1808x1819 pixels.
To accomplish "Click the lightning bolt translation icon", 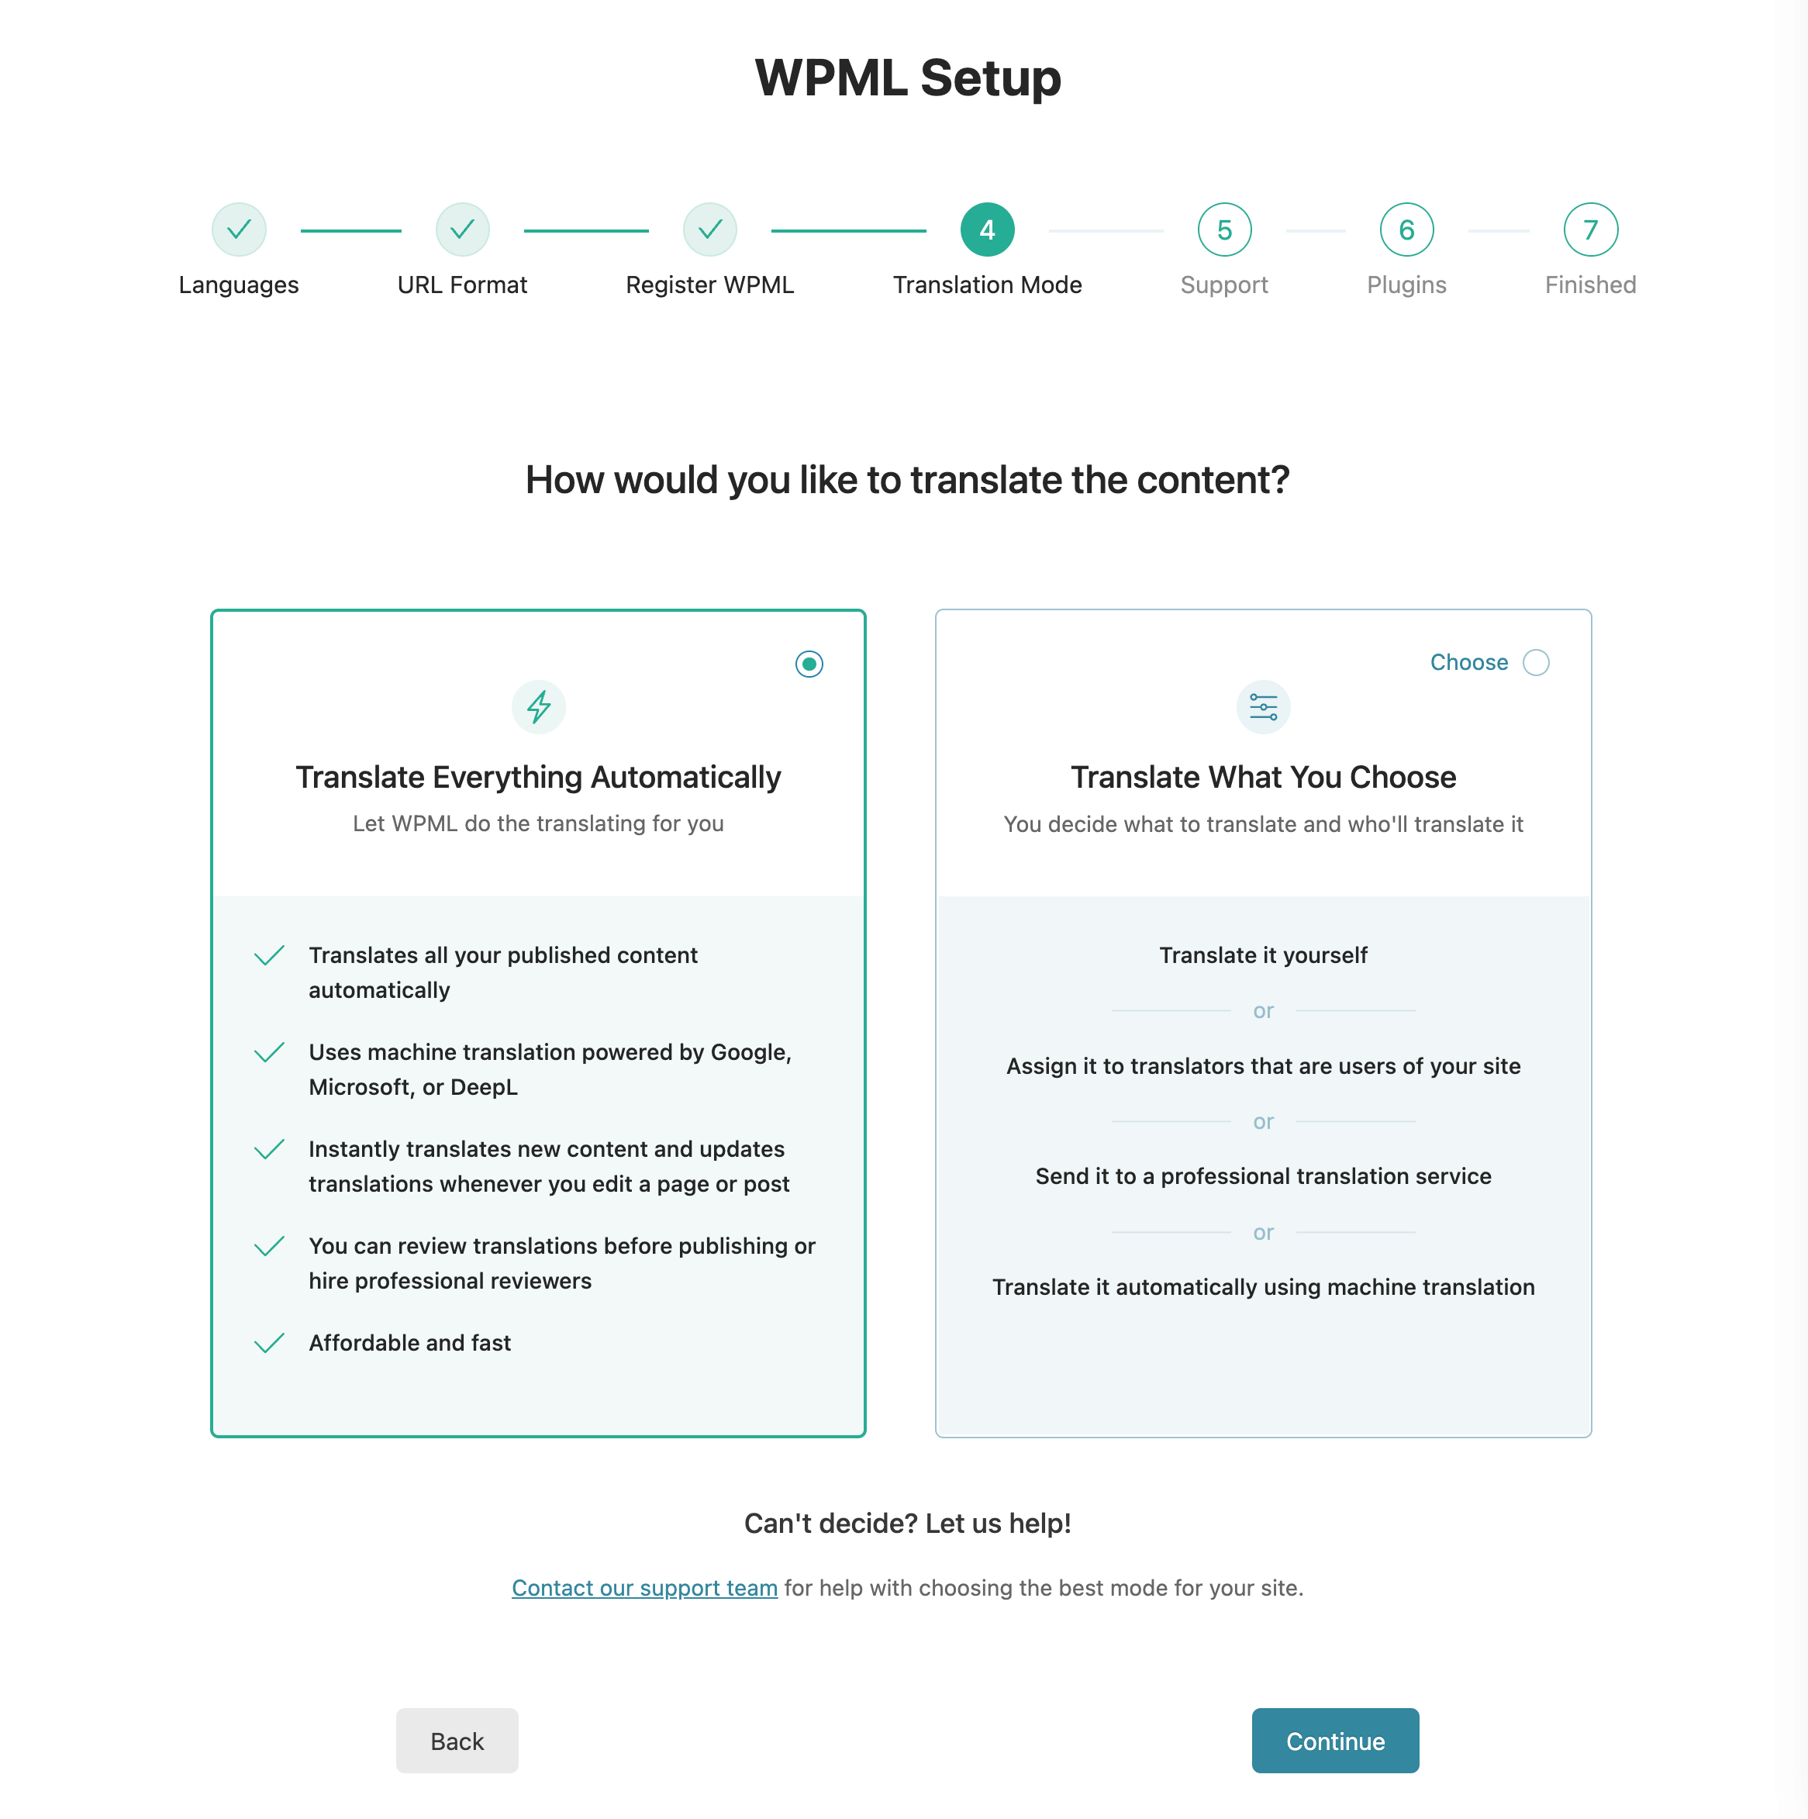I will (538, 707).
